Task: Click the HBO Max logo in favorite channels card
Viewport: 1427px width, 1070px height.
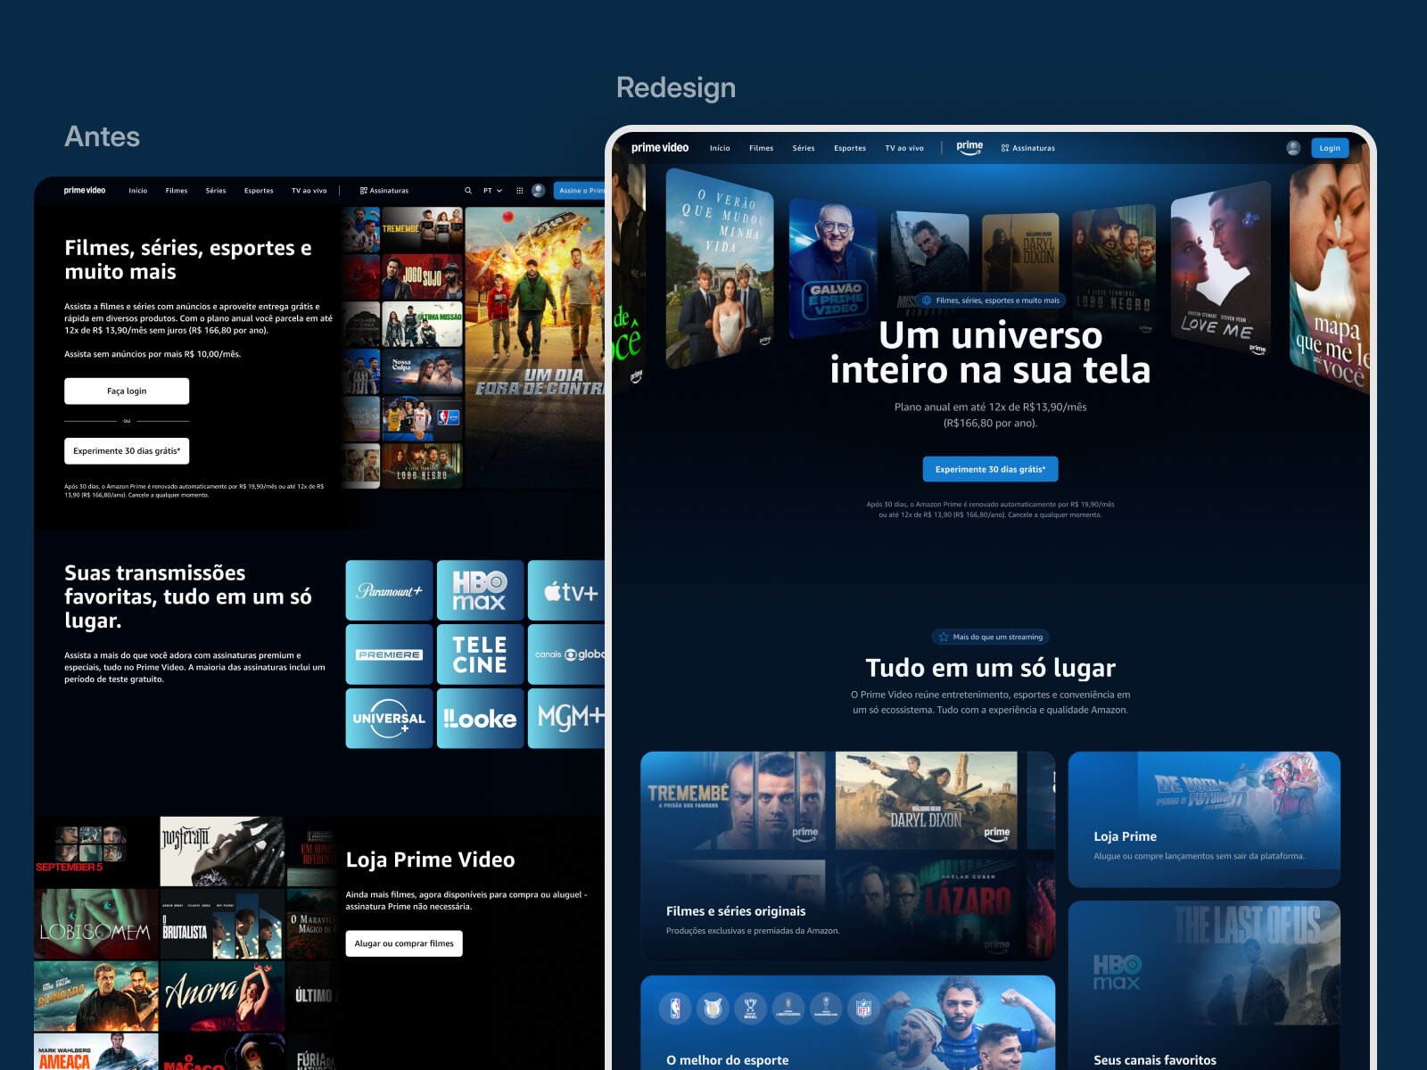Action: 1118,972
